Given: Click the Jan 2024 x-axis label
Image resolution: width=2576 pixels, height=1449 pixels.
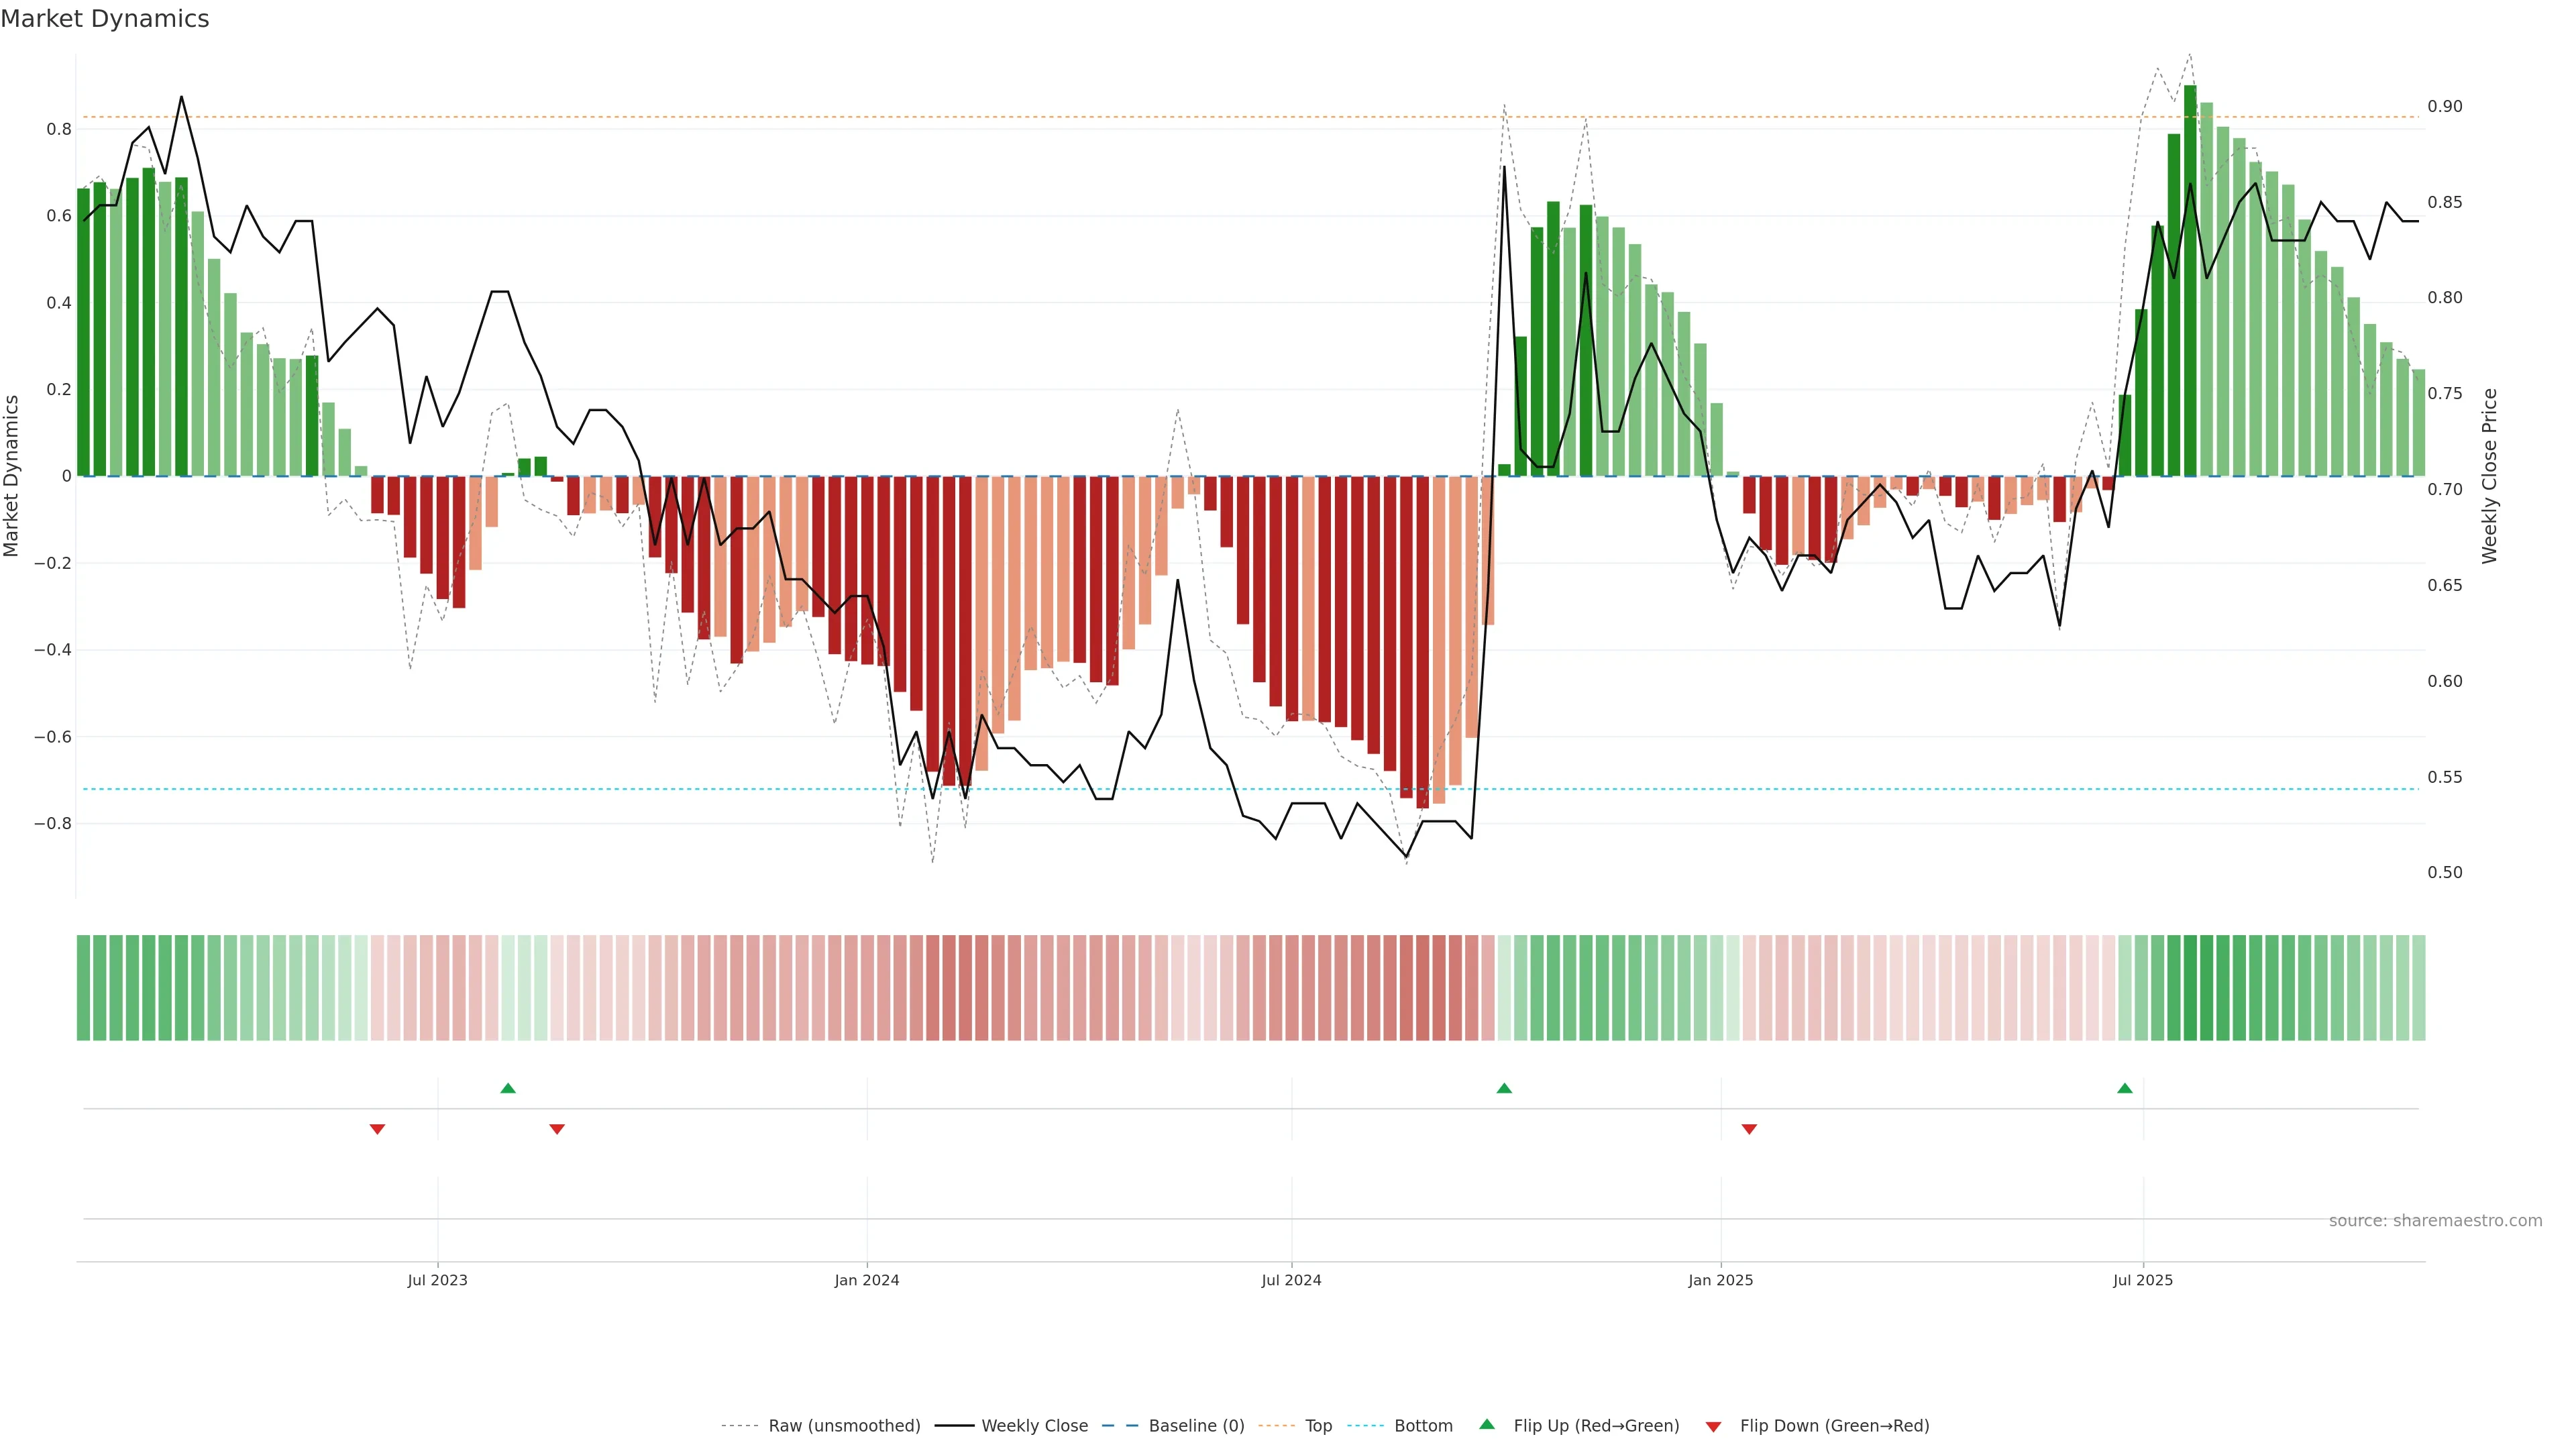Looking at the screenshot, I should click(x=867, y=1280).
